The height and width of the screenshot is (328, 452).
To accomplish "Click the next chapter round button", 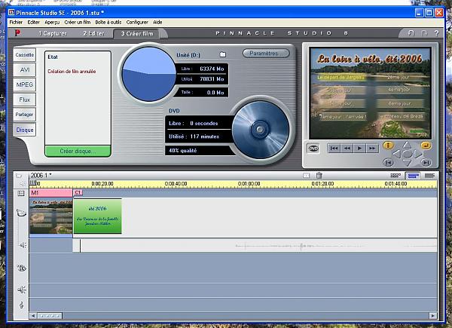I will coord(426,163).
